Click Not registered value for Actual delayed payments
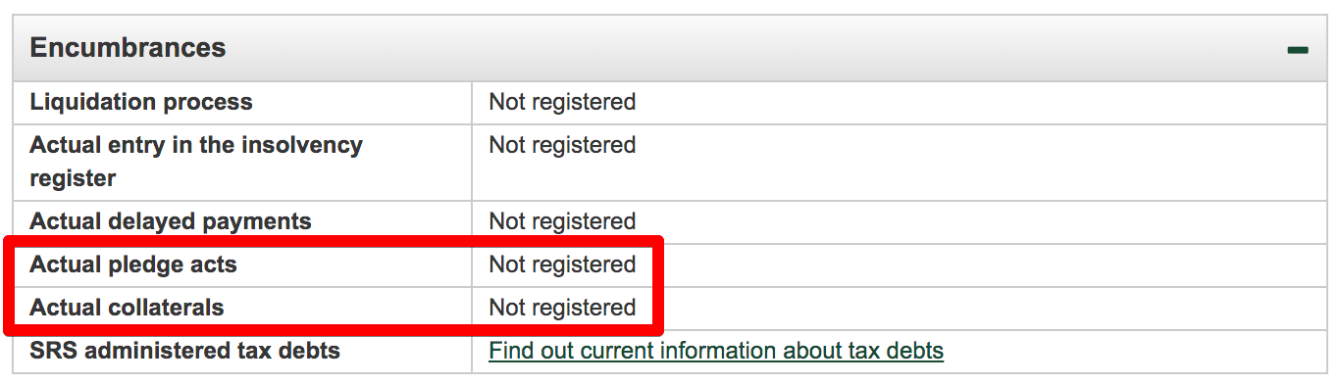 (x=562, y=221)
